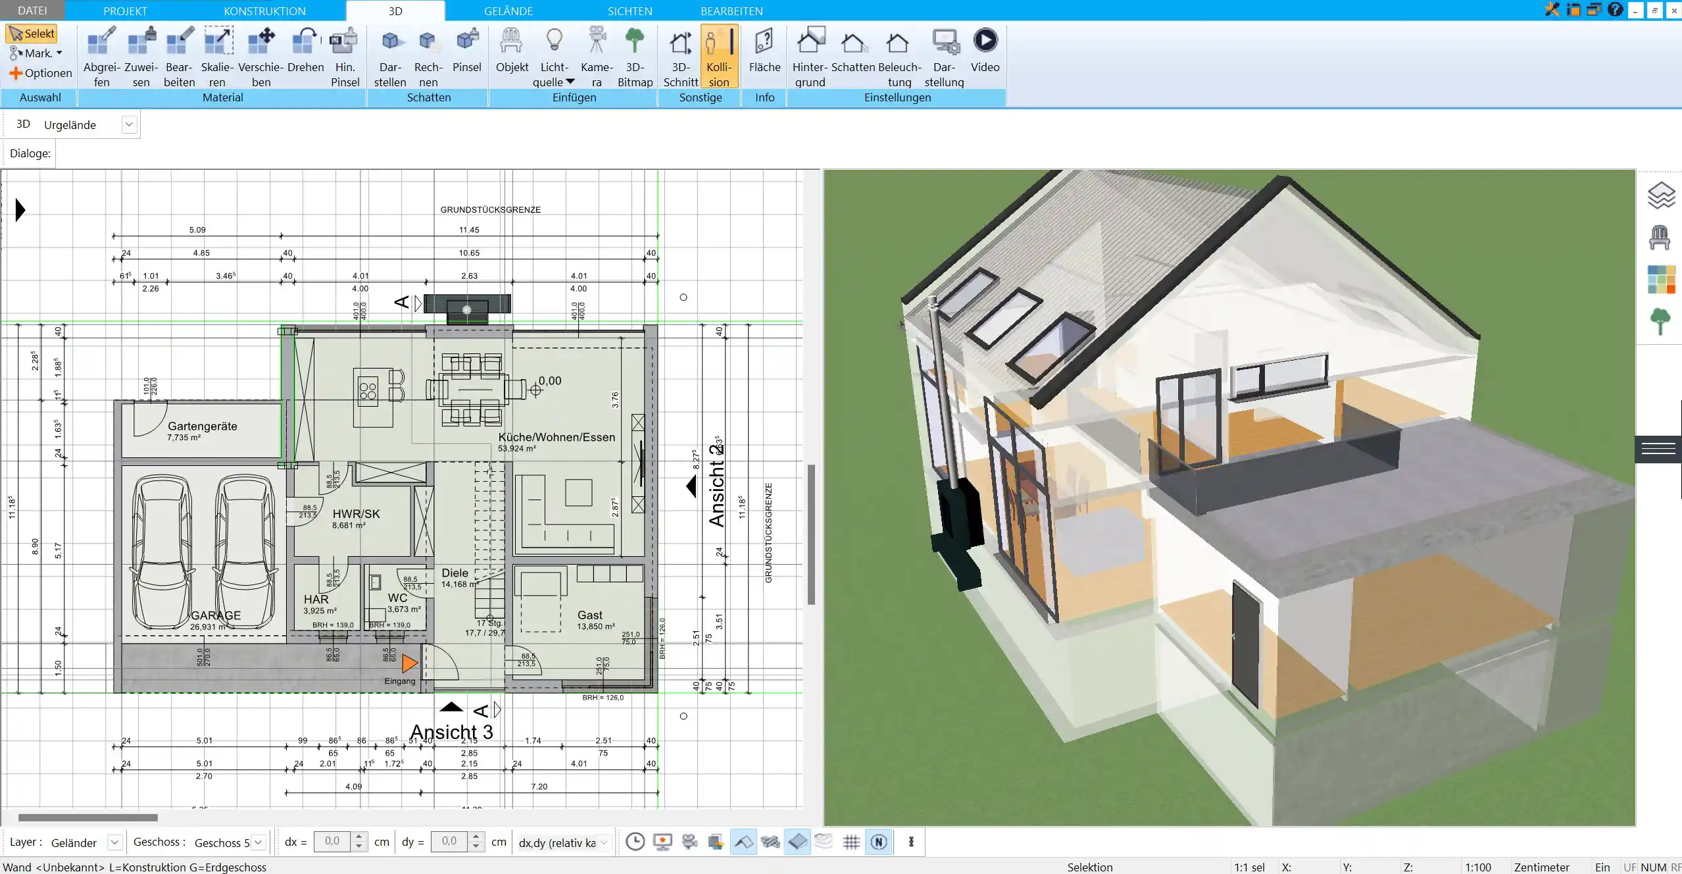Toggle the grid display icon

[x=851, y=842]
